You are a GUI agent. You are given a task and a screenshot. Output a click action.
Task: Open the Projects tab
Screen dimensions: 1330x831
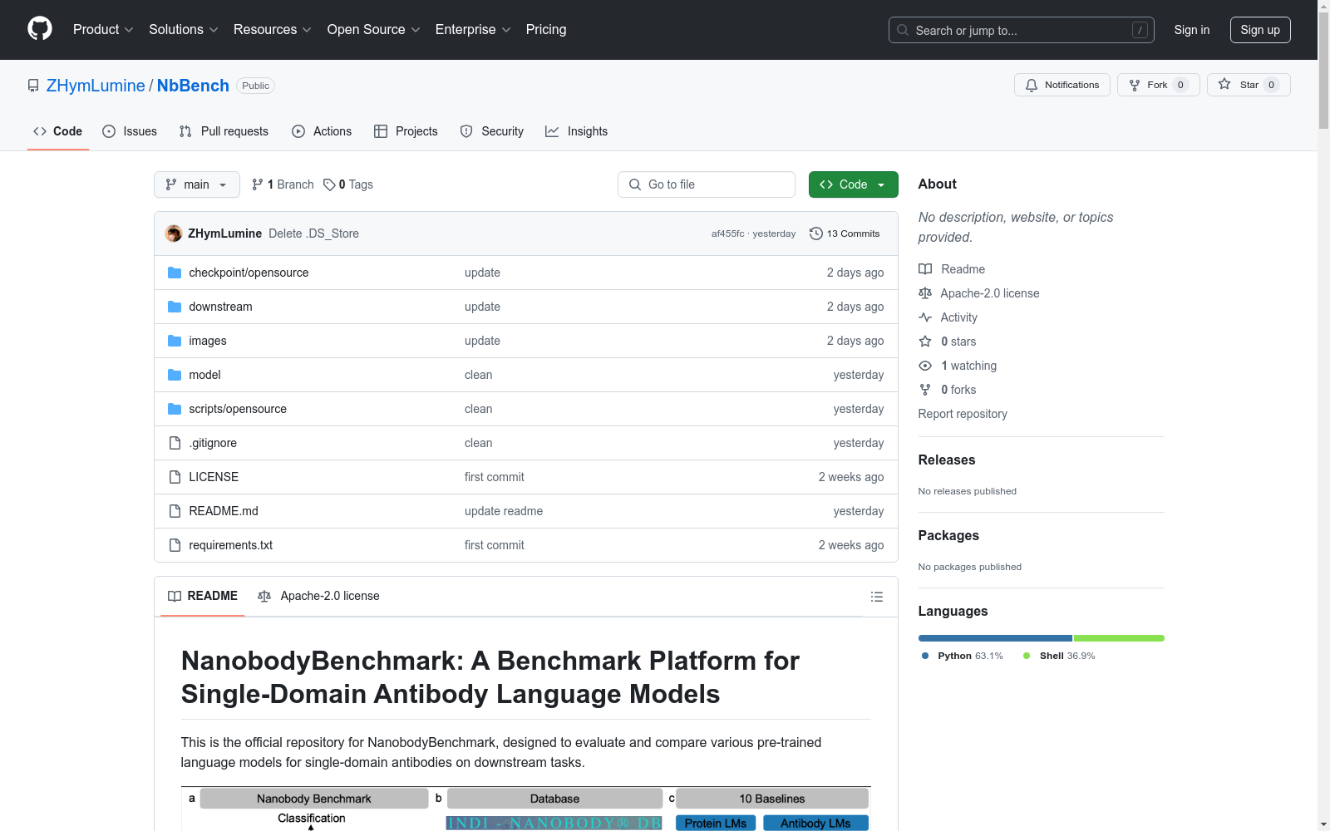point(406,131)
